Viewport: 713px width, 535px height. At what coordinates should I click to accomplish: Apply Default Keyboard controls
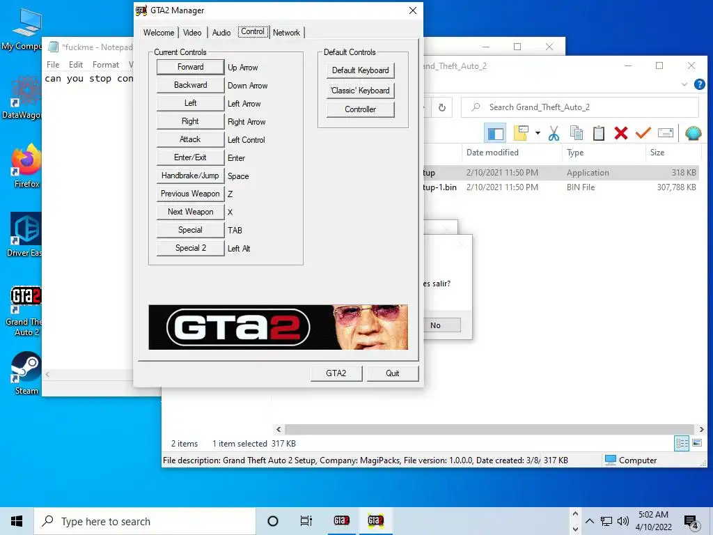coord(361,70)
